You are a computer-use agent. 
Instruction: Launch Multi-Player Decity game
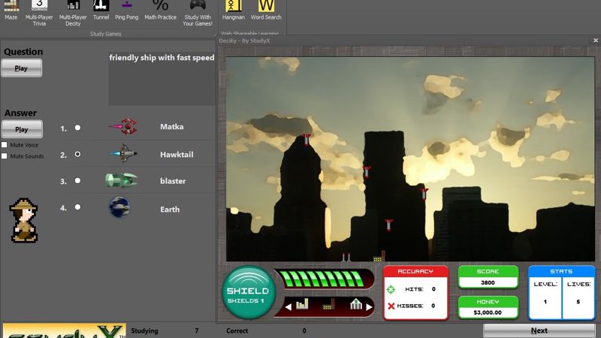[x=73, y=13]
